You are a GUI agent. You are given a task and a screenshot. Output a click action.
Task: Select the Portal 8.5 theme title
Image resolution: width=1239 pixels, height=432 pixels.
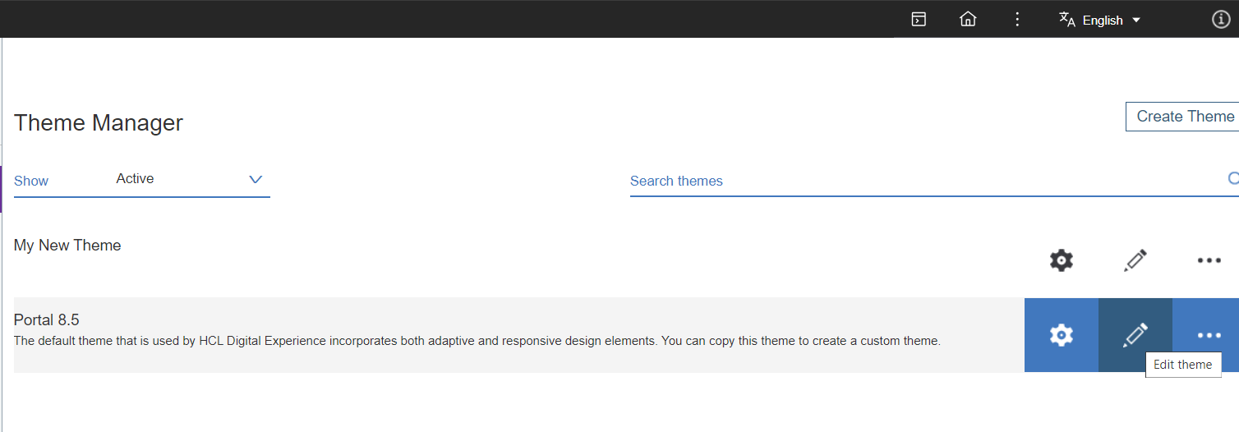[x=47, y=320]
